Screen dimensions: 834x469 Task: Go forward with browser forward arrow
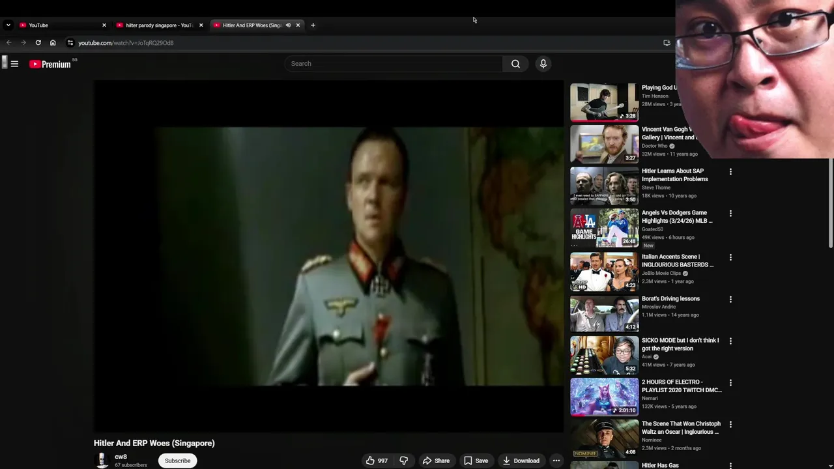pos(23,43)
